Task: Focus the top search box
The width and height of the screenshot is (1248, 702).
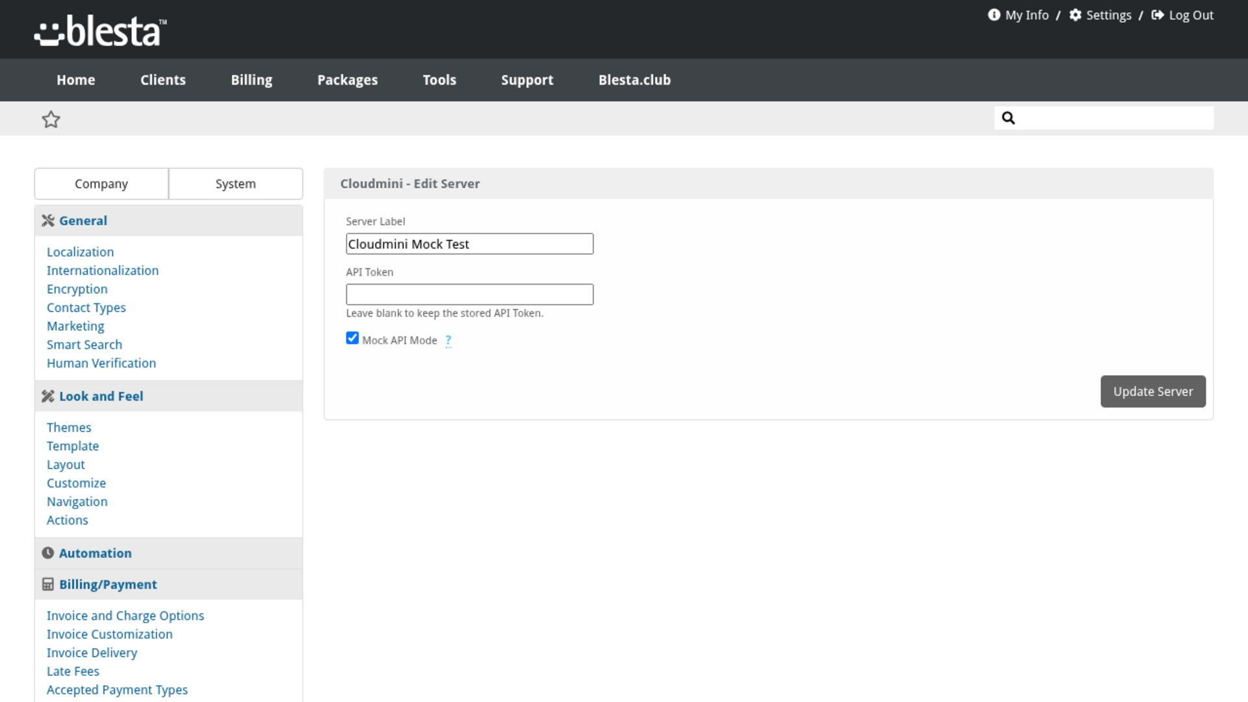Action: [1104, 118]
